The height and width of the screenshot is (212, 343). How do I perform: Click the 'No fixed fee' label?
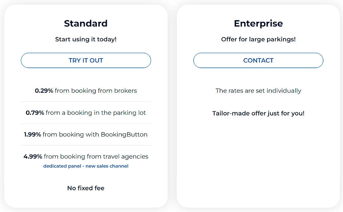pyautogui.click(x=86, y=188)
